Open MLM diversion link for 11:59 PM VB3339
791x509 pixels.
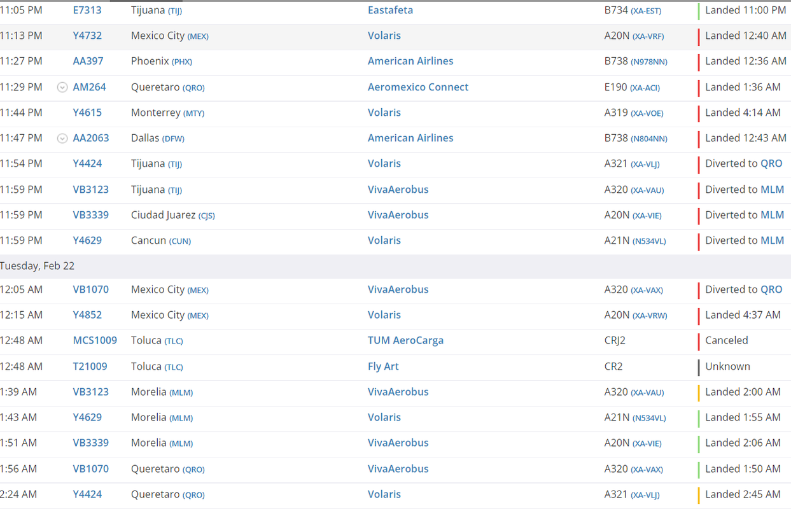(x=773, y=215)
